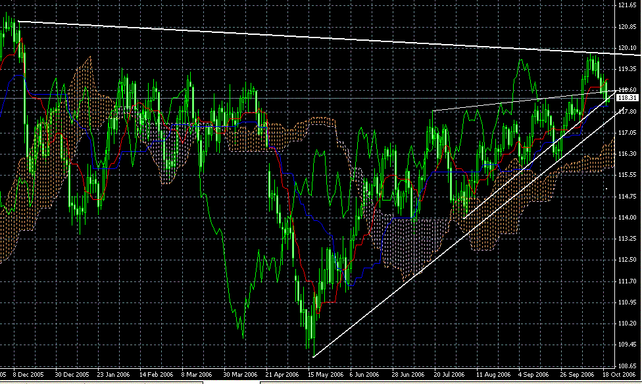Select the 117.05 price level label
This screenshot has height=384, width=642.
tap(627, 133)
